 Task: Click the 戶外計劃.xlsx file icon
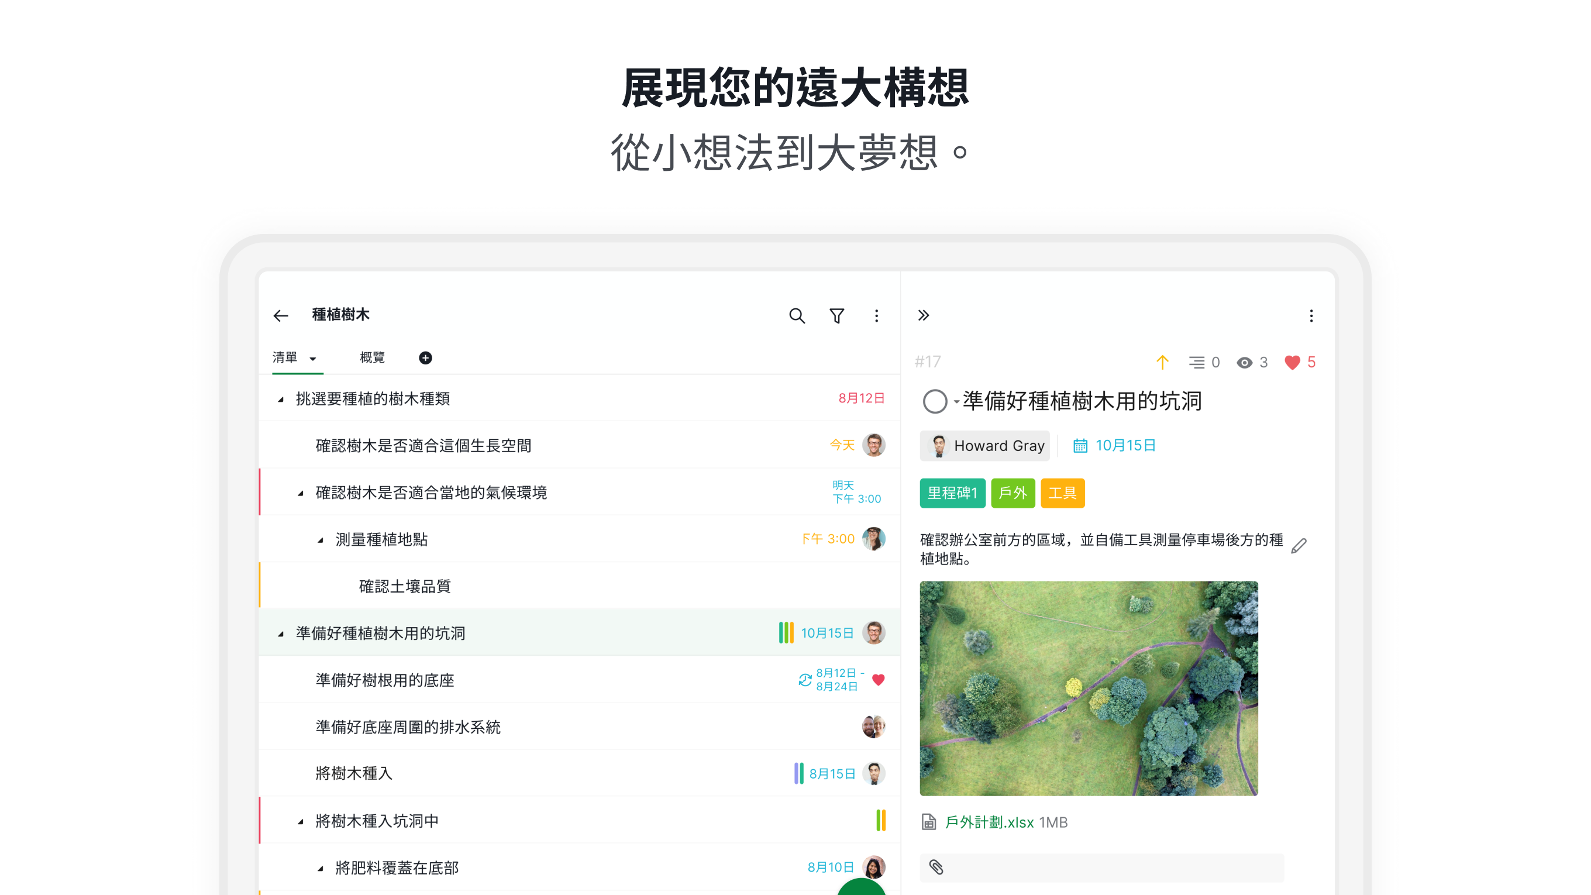point(928,821)
